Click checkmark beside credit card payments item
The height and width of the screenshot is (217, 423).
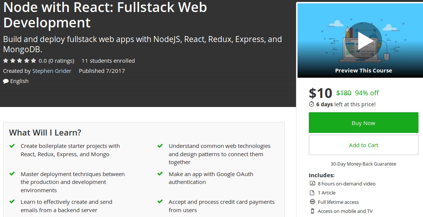pyautogui.click(x=160, y=202)
